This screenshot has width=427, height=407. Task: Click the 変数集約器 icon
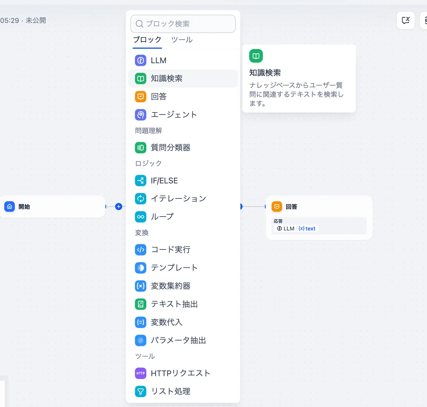pos(141,286)
